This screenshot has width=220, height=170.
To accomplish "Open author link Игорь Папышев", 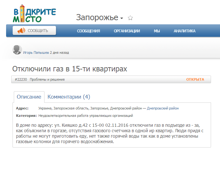I will tap(36, 53).
